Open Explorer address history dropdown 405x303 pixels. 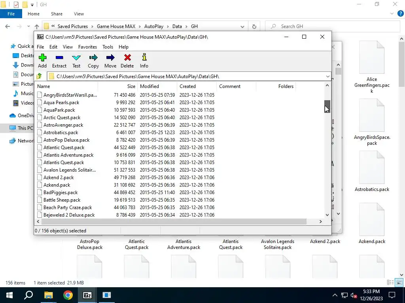[242, 26]
